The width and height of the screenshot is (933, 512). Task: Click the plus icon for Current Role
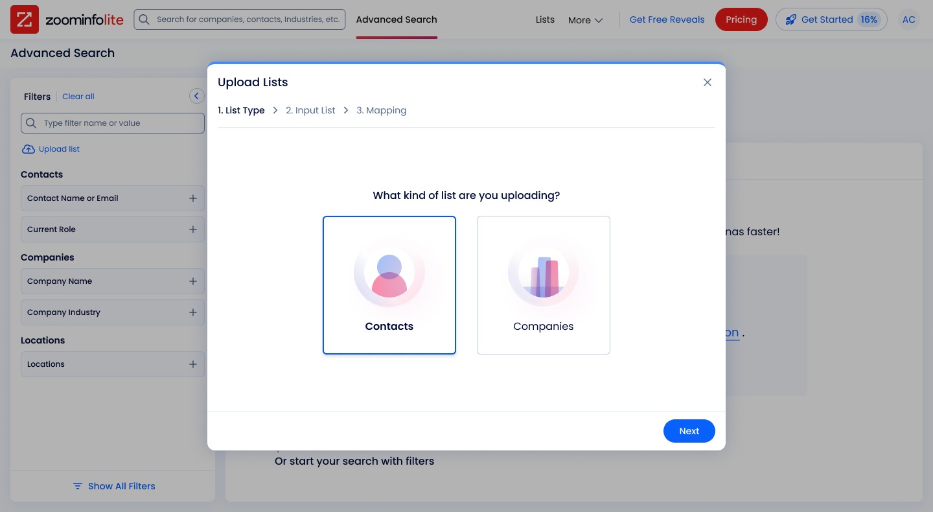(x=193, y=229)
